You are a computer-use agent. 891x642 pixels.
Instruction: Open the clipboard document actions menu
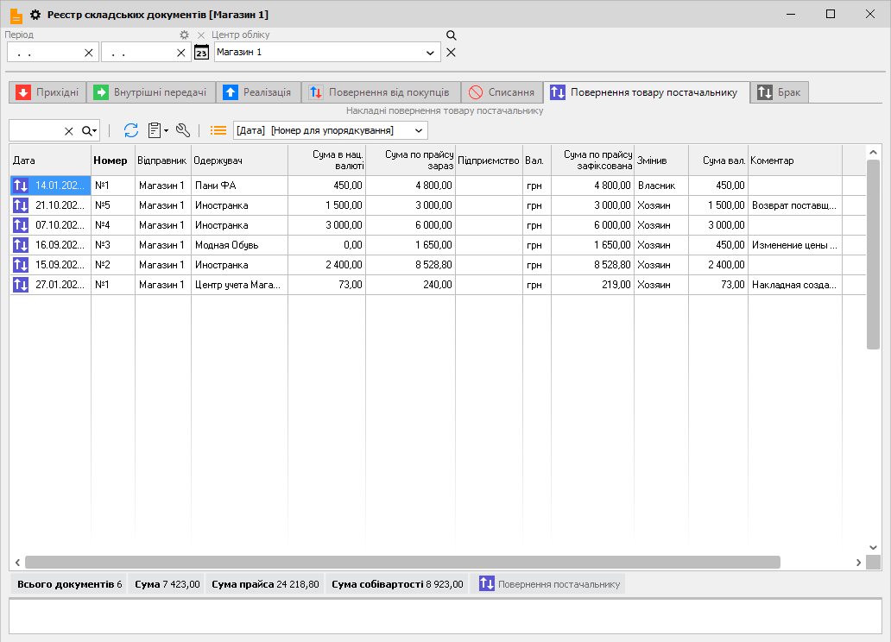click(157, 130)
